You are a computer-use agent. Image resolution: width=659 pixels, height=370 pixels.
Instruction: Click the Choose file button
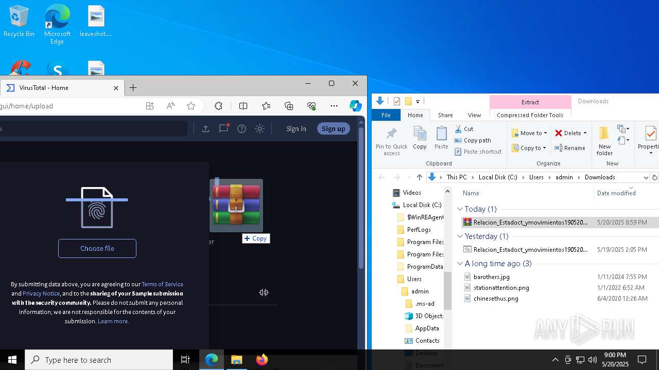click(x=97, y=248)
